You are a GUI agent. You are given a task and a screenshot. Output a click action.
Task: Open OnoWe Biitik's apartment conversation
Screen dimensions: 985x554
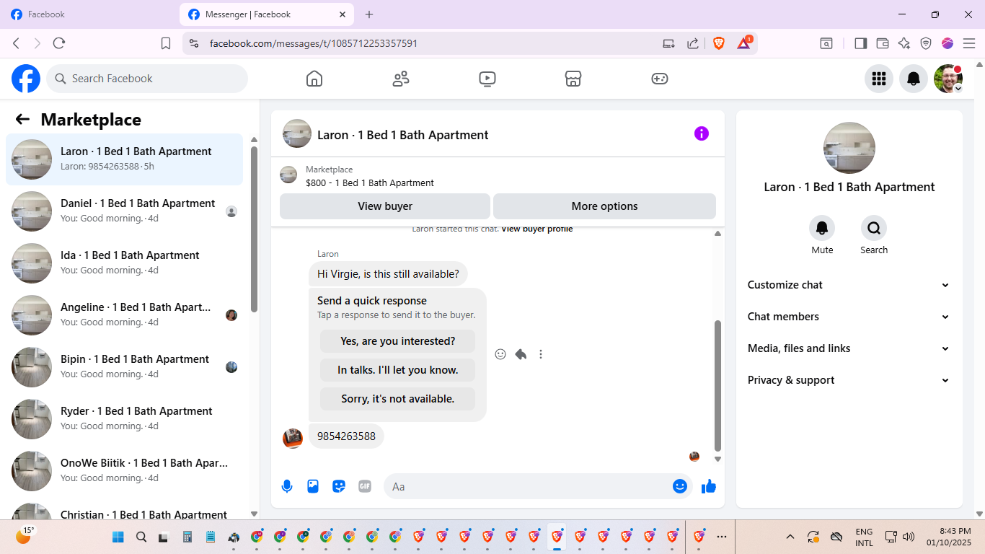[125, 470]
